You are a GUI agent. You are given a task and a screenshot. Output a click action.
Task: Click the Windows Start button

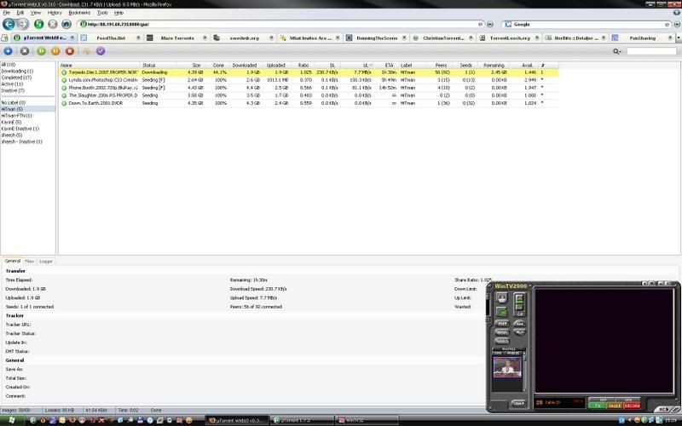click(x=10, y=420)
